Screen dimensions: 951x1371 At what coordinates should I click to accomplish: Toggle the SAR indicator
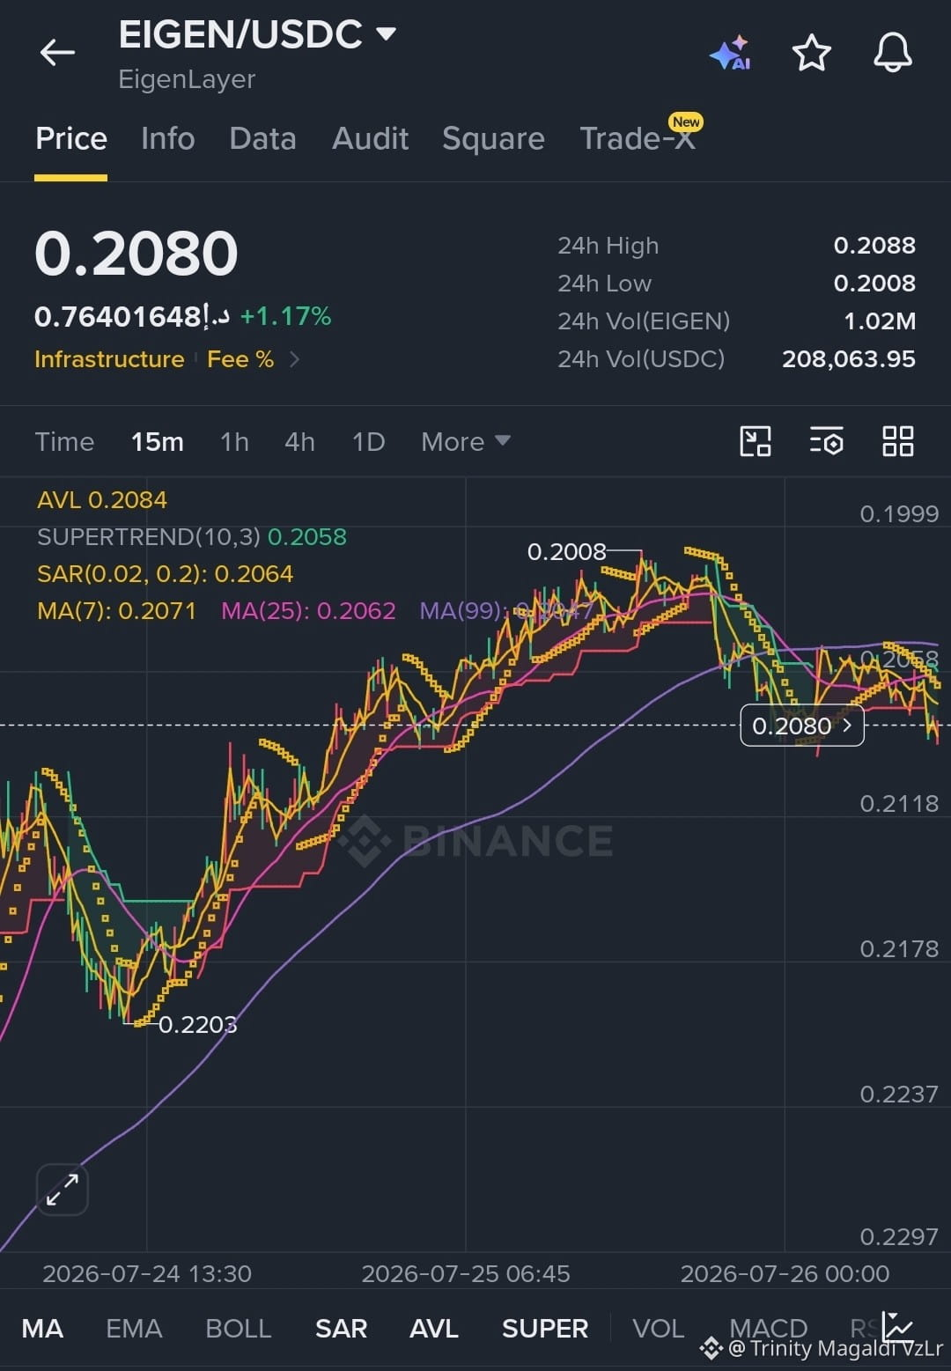point(341,1328)
